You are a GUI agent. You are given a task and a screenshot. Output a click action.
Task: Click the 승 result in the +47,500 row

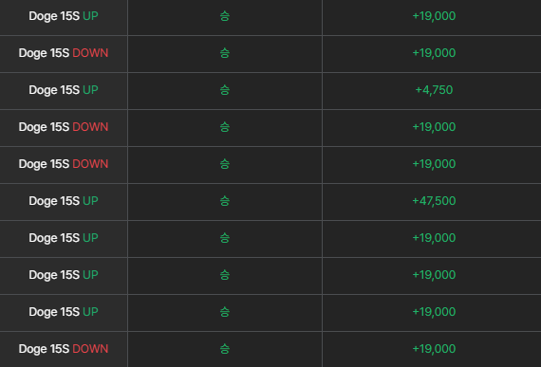225,201
